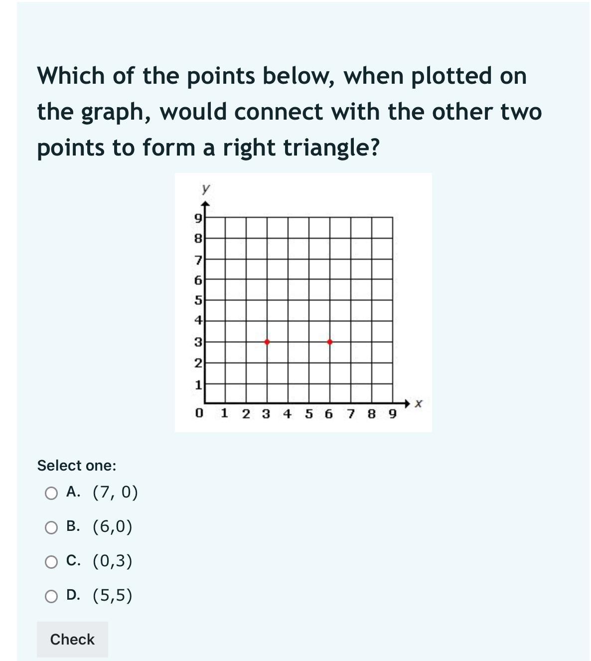Screen dimensions: 591x661
Task: Click the number 9 on the y-axis
Action: click(197, 218)
